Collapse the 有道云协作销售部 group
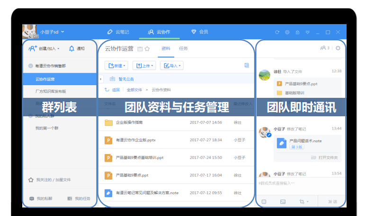Viewport: 366px width, 216px height. tap(31, 66)
